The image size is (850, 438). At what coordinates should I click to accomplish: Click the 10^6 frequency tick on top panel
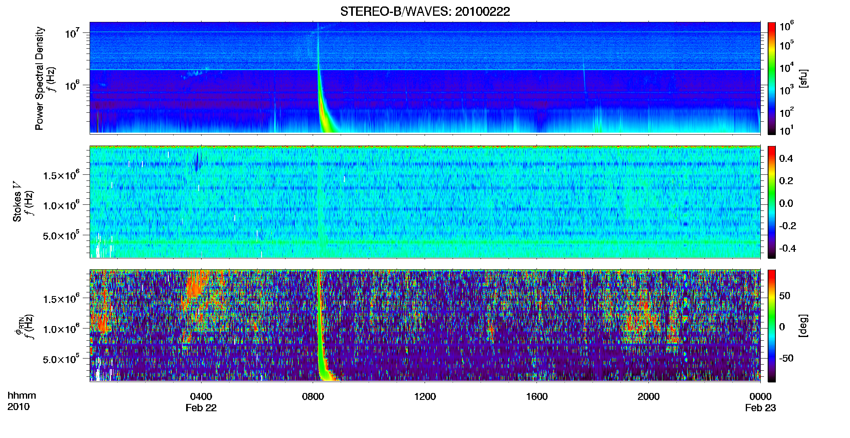click(x=72, y=86)
